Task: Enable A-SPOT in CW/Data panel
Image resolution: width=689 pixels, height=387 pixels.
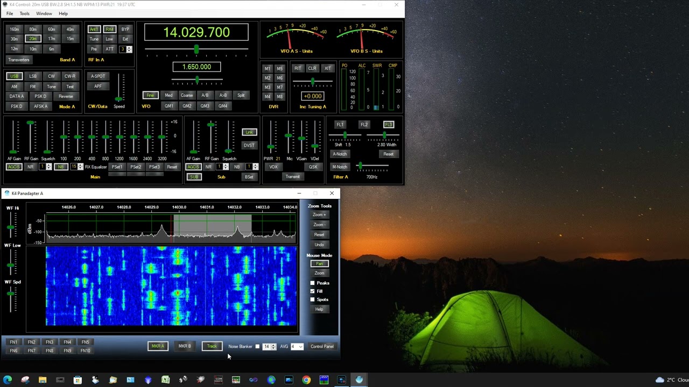Action: [x=98, y=76]
